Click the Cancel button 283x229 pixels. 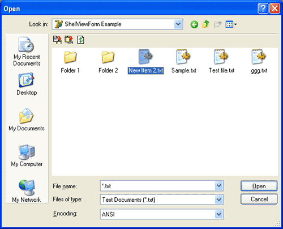click(259, 199)
